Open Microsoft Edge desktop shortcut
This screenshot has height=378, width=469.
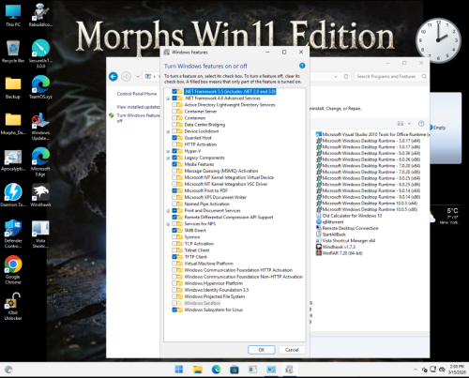coord(40,162)
